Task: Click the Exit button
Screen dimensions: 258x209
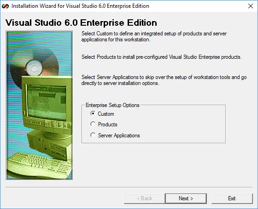Action: 232,198
